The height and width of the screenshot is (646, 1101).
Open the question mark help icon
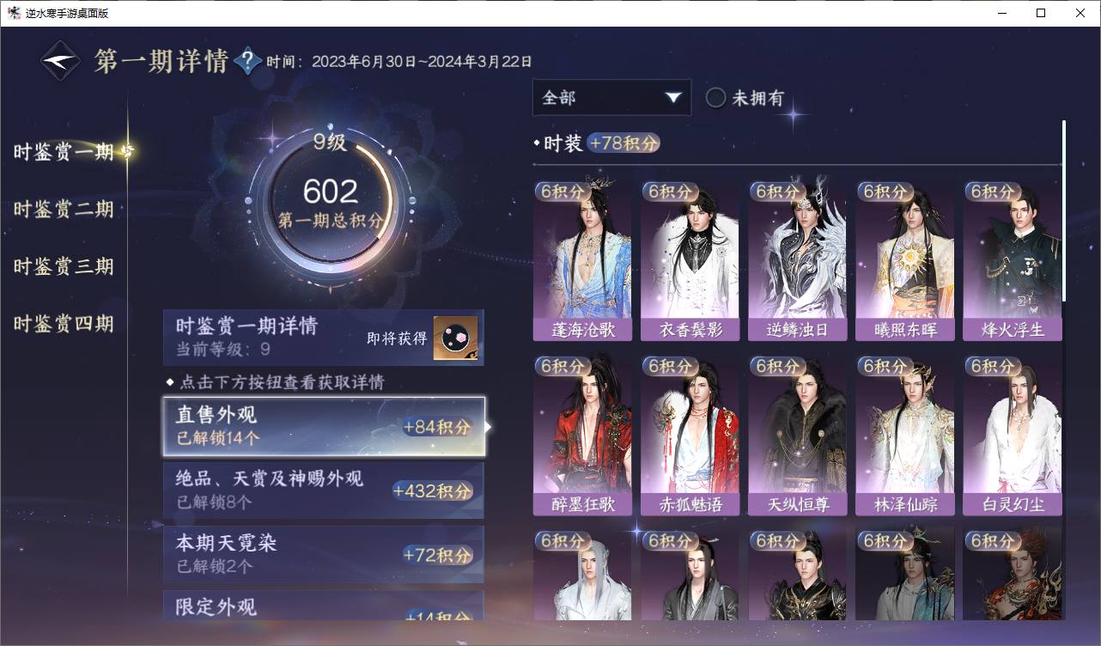[247, 61]
